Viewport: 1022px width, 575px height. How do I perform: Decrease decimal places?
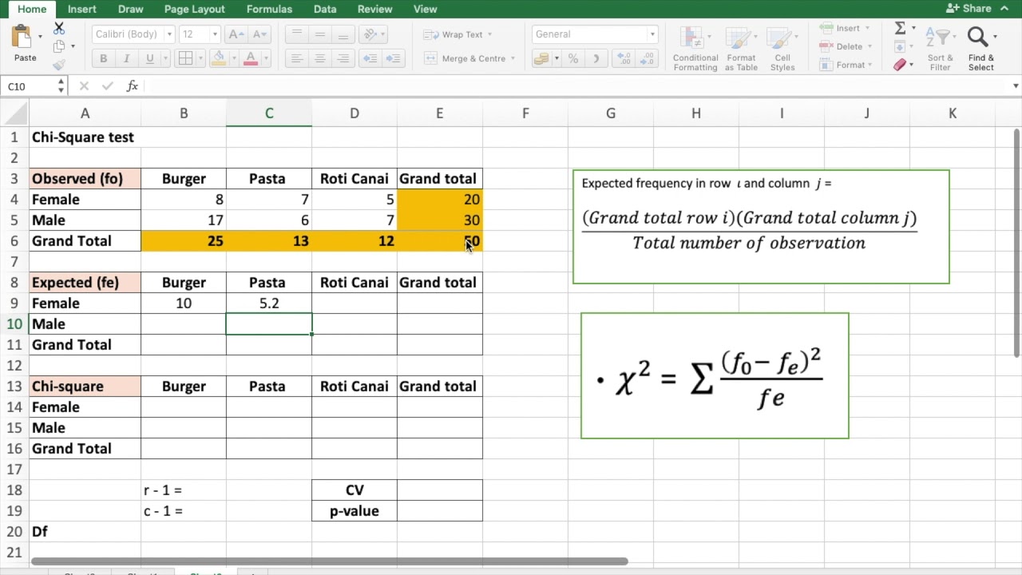647,58
